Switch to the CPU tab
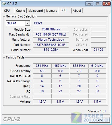Image resolution: width=112 pixels, height=125 pixels. 8,11
